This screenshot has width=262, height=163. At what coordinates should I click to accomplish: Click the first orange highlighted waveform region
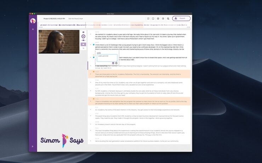[97, 25]
